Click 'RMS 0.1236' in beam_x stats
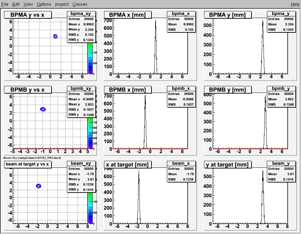301x234 pixels. tap(181, 179)
